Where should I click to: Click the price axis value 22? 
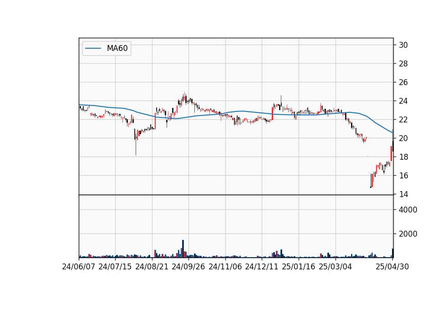(403, 120)
